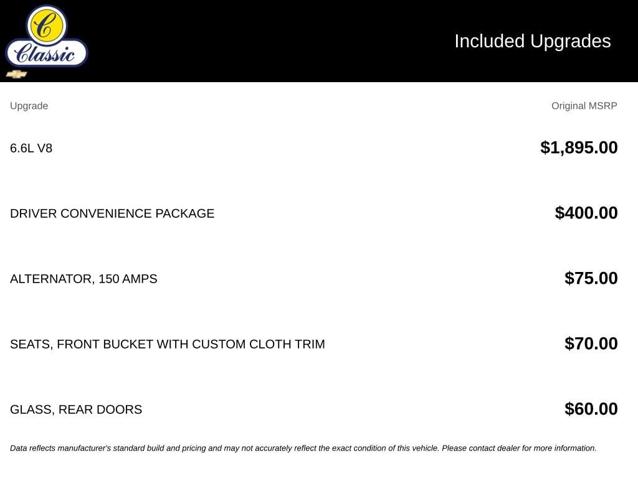Click the 'Please contact dealer' sentence
638x478 pixels.
519,448
